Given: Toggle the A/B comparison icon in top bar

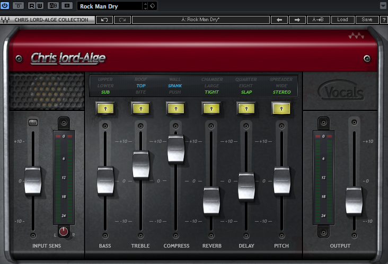Looking at the screenshot, I should 53,5.
